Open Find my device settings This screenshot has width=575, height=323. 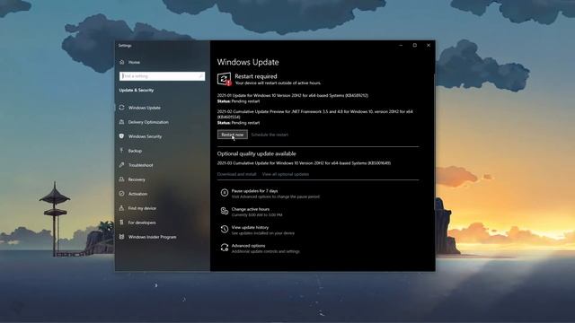click(142, 208)
